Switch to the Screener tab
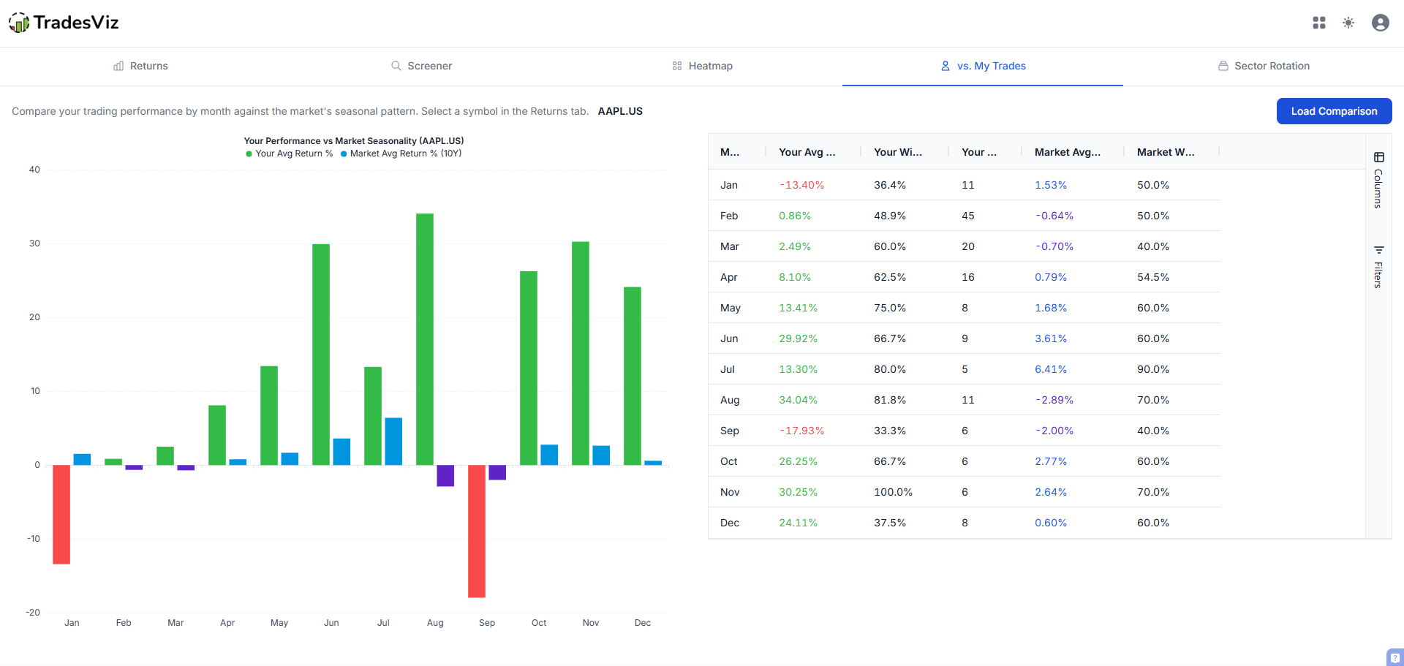This screenshot has width=1404, height=666. click(x=421, y=66)
